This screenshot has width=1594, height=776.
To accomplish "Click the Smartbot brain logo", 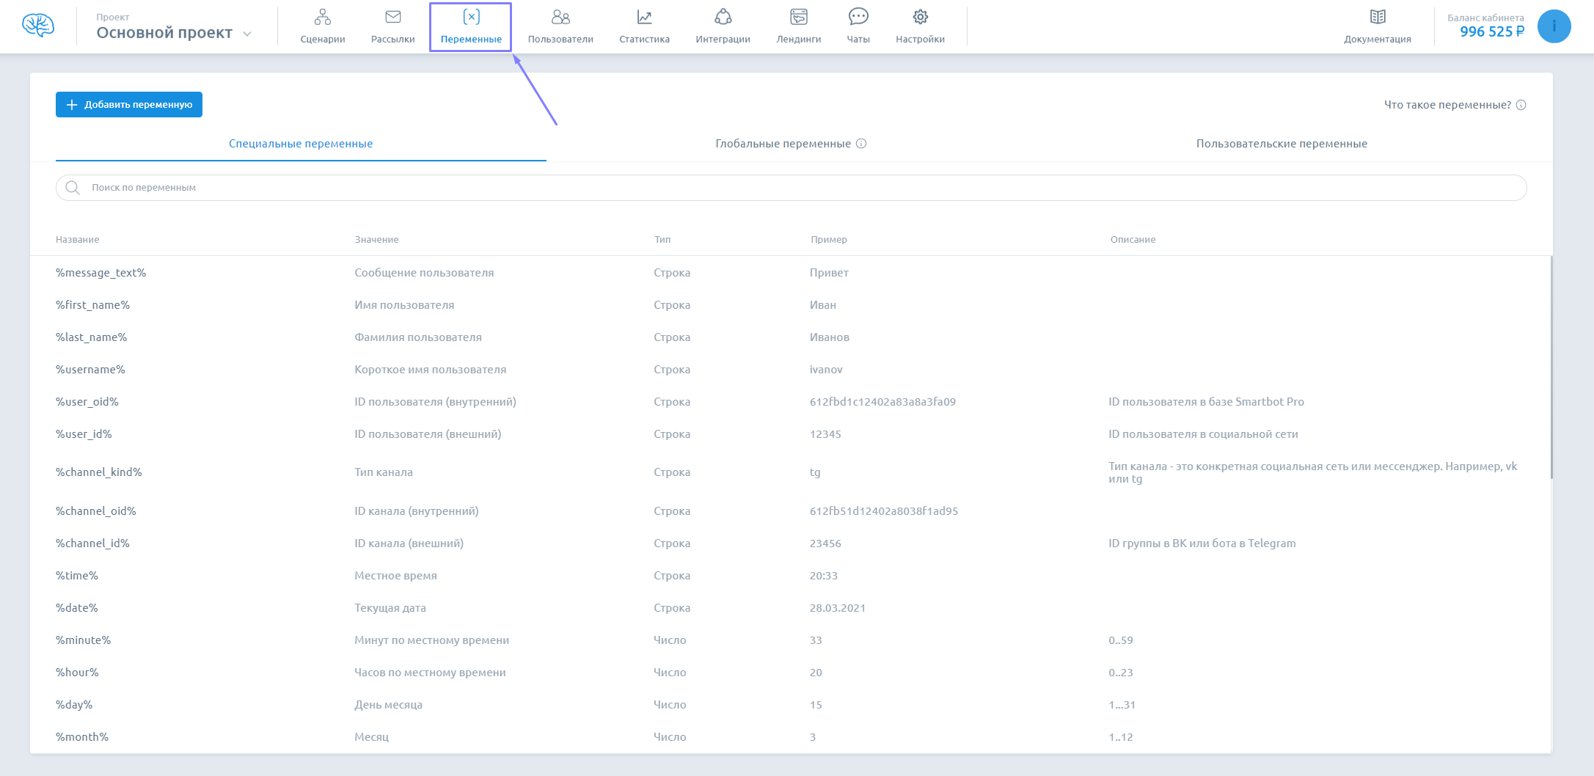I will click(38, 26).
